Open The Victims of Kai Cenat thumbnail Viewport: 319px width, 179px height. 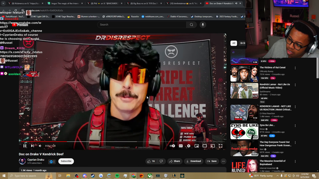(244, 74)
